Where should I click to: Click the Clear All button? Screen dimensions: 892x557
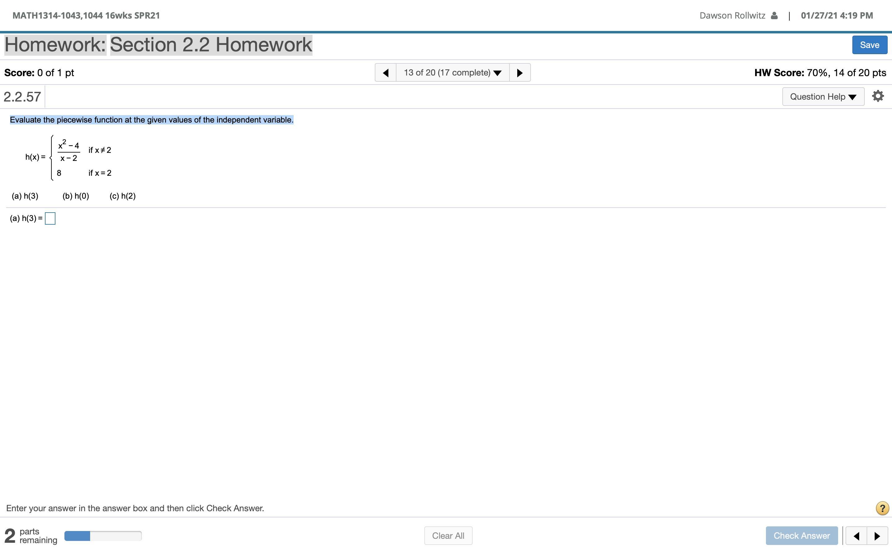pyautogui.click(x=448, y=536)
